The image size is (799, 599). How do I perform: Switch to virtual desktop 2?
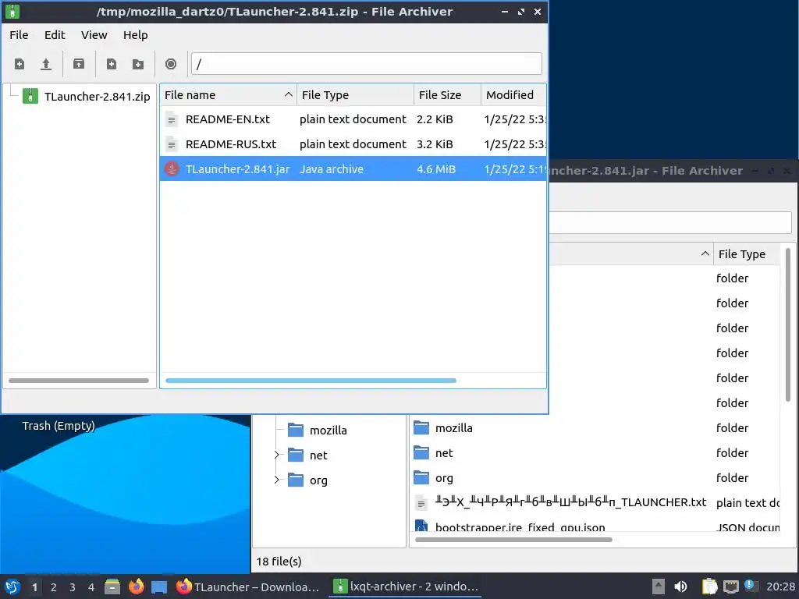54,587
